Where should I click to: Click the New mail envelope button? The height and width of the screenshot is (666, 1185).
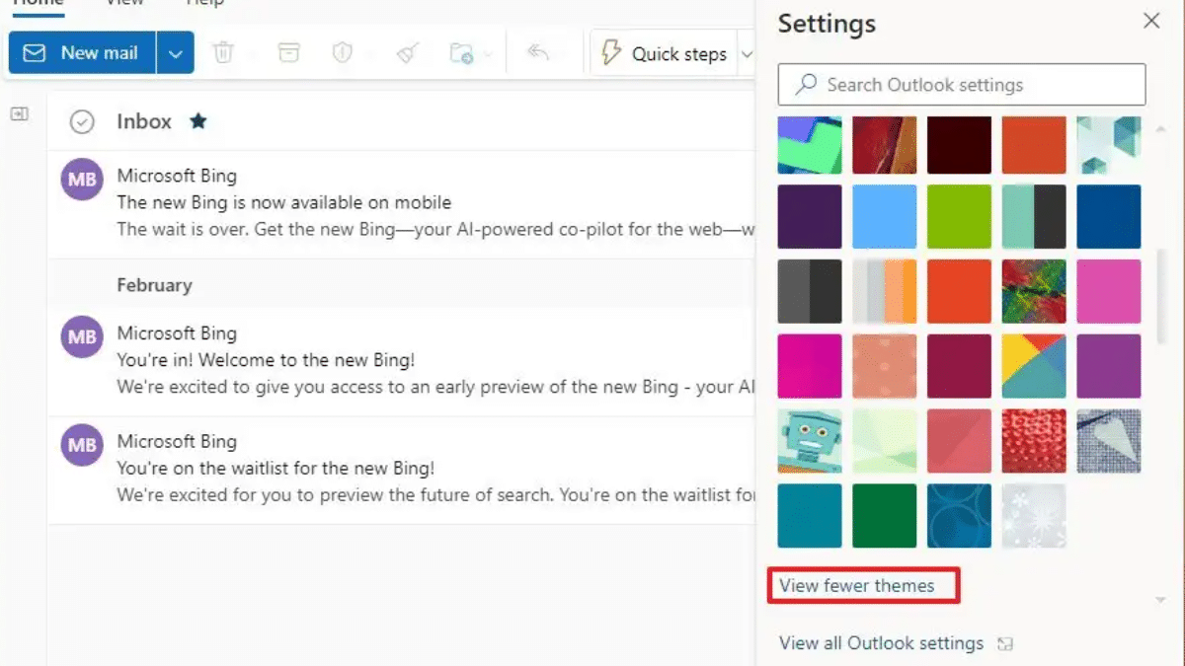(x=82, y=53)
